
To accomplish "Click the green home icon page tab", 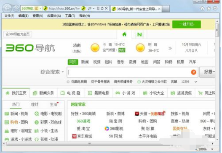I will pos(124,34).
